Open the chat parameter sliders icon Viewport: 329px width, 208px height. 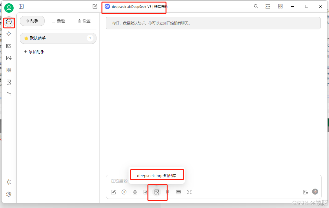click(x=146, y=192)
